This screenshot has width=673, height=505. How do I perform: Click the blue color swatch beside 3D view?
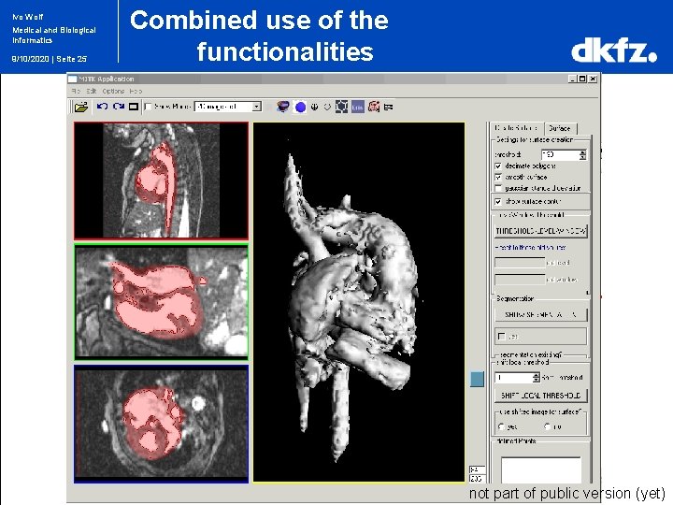(x=478, y=379)
